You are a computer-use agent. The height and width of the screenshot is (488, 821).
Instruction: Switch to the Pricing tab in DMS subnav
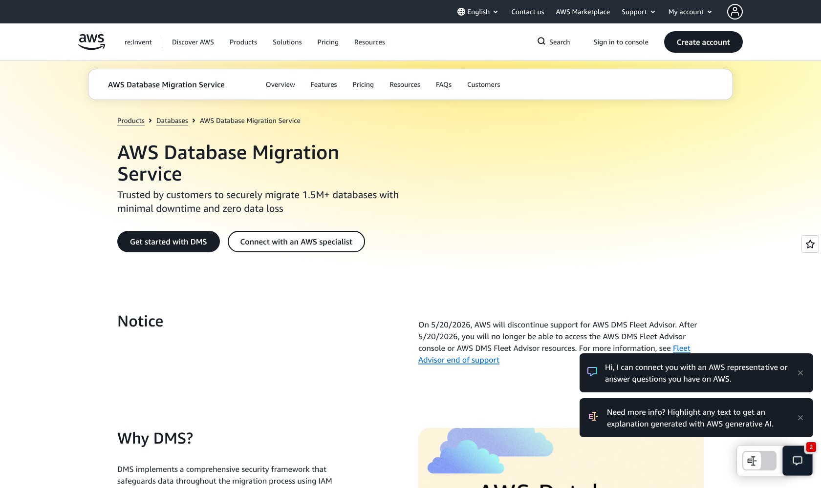(363, 84)
